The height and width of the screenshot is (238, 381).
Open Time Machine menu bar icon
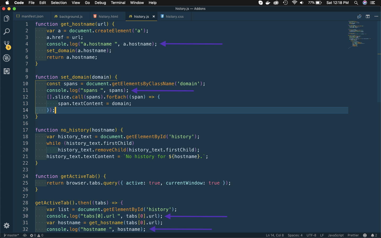click(x=285, y=3)
